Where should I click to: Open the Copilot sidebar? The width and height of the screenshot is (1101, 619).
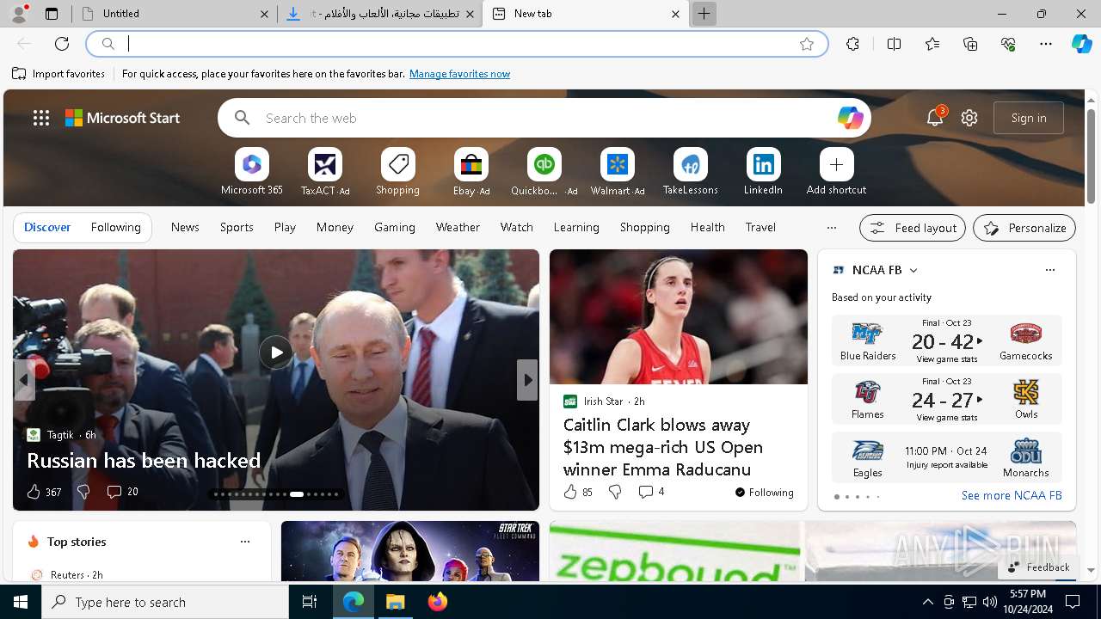[1081, 44]
